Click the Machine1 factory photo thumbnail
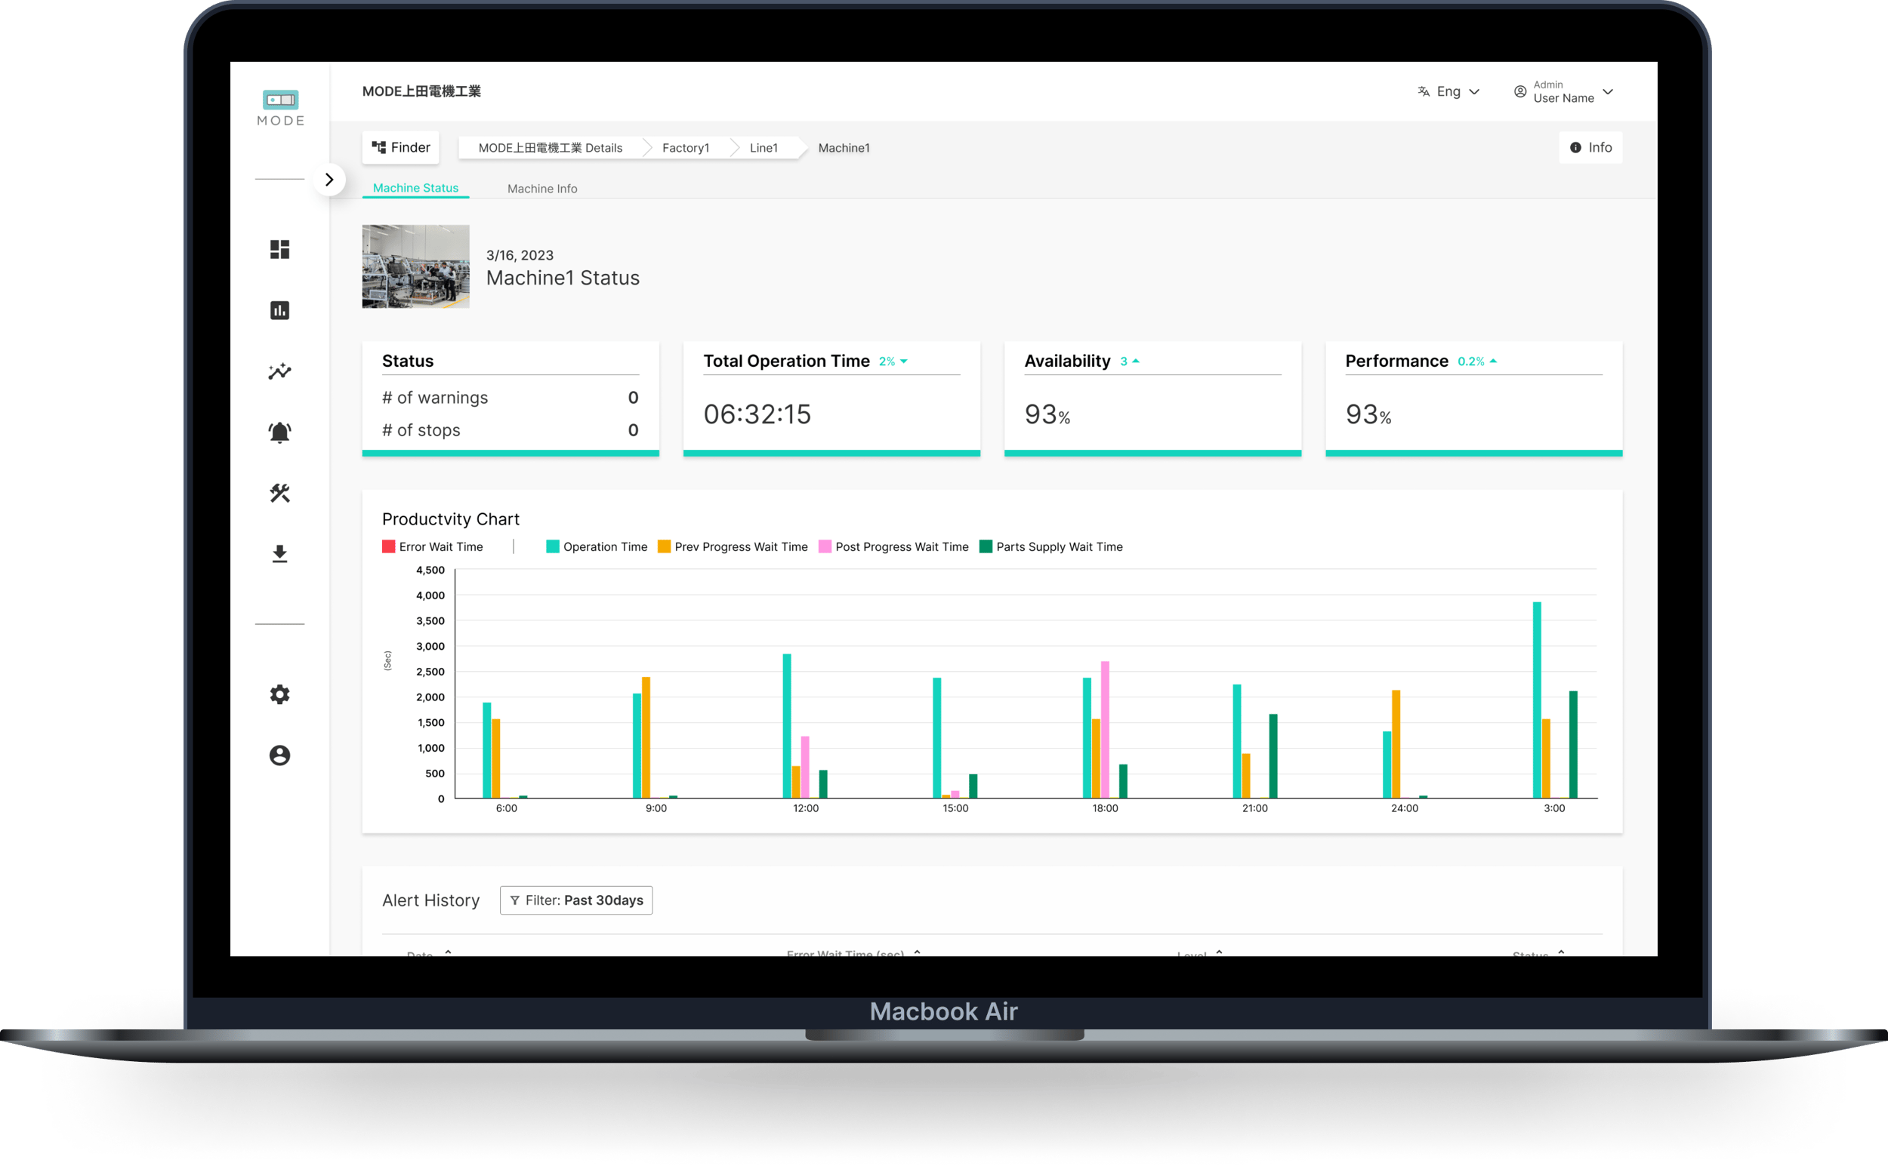1888x1166 pixels. click(415, 266)
